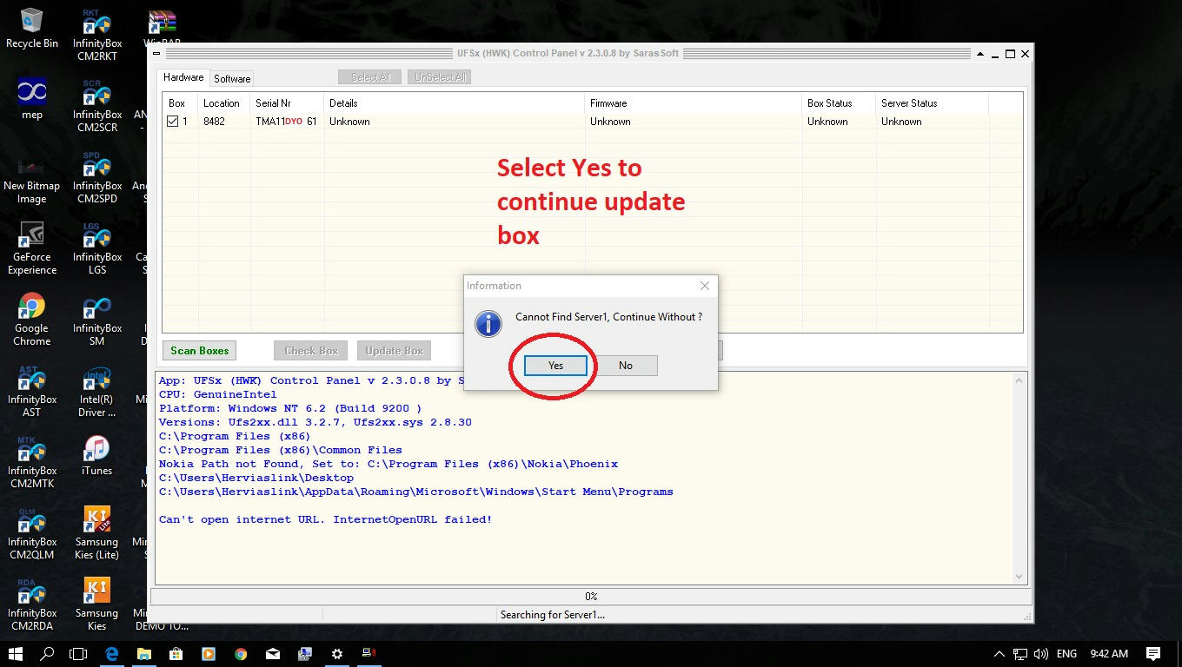Click the Scan Boxes button
This screenshot has width=1182, height=667.
click(x=200, y=351)
